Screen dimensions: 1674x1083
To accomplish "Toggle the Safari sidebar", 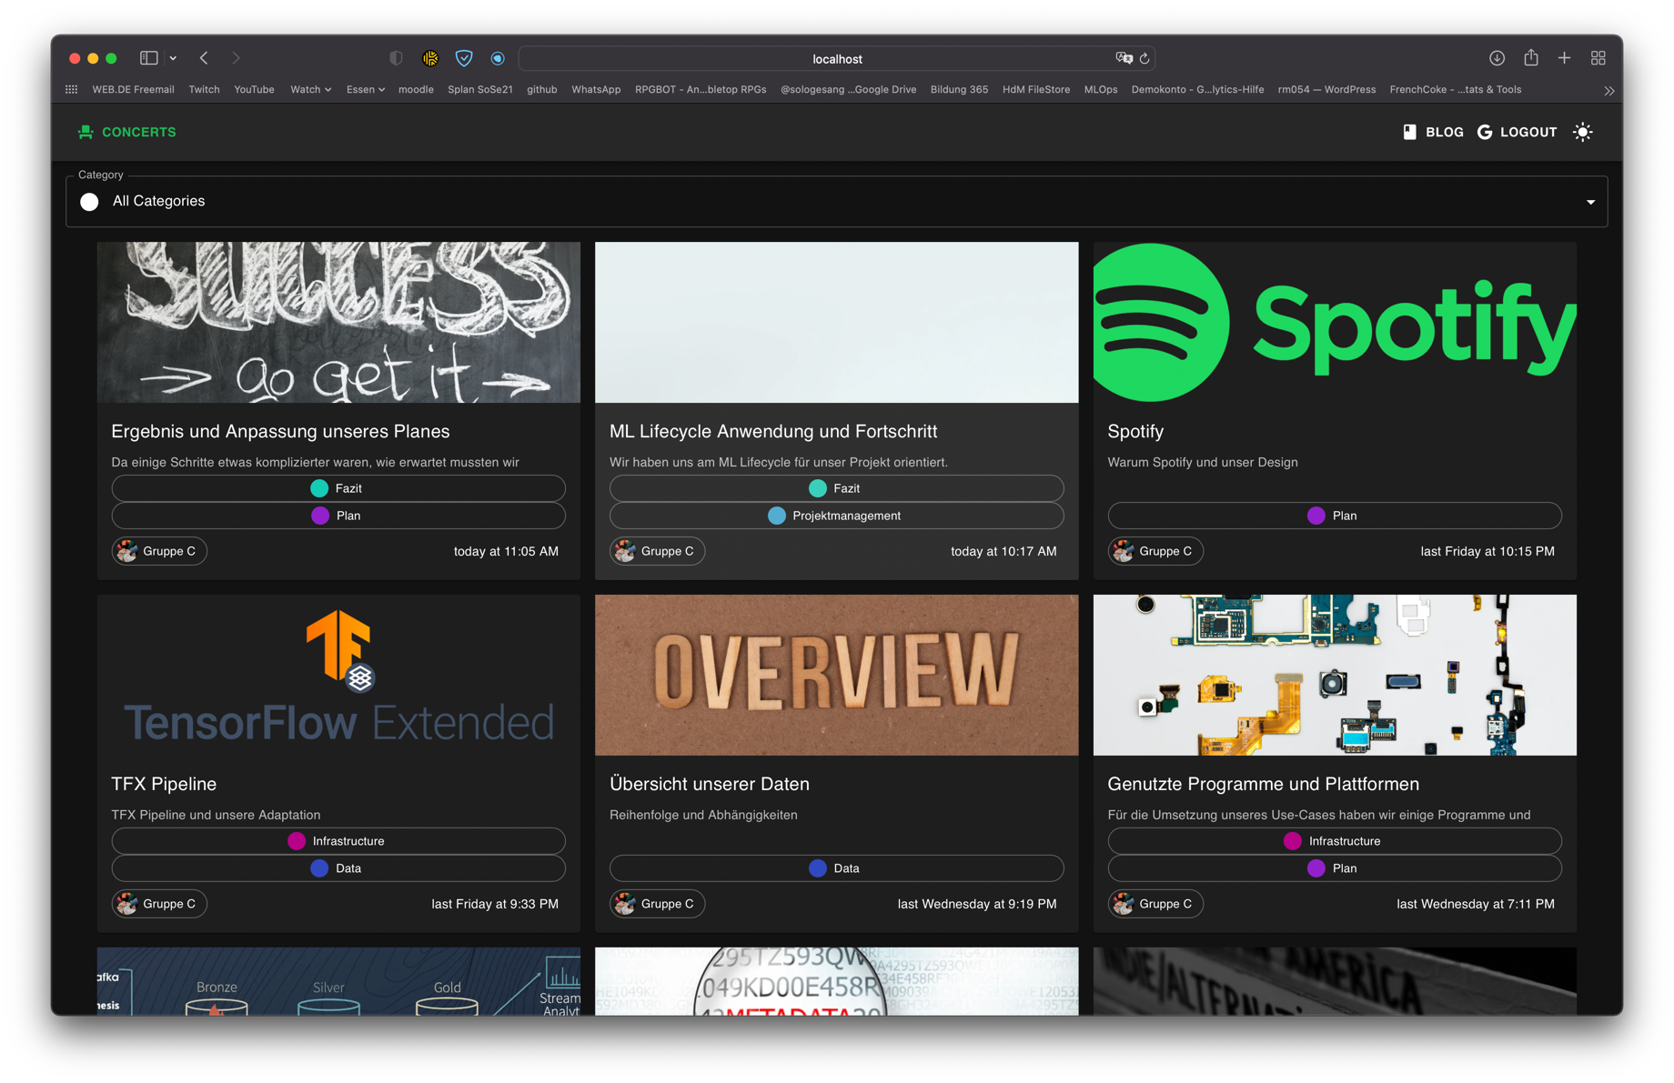I will 149,58.
